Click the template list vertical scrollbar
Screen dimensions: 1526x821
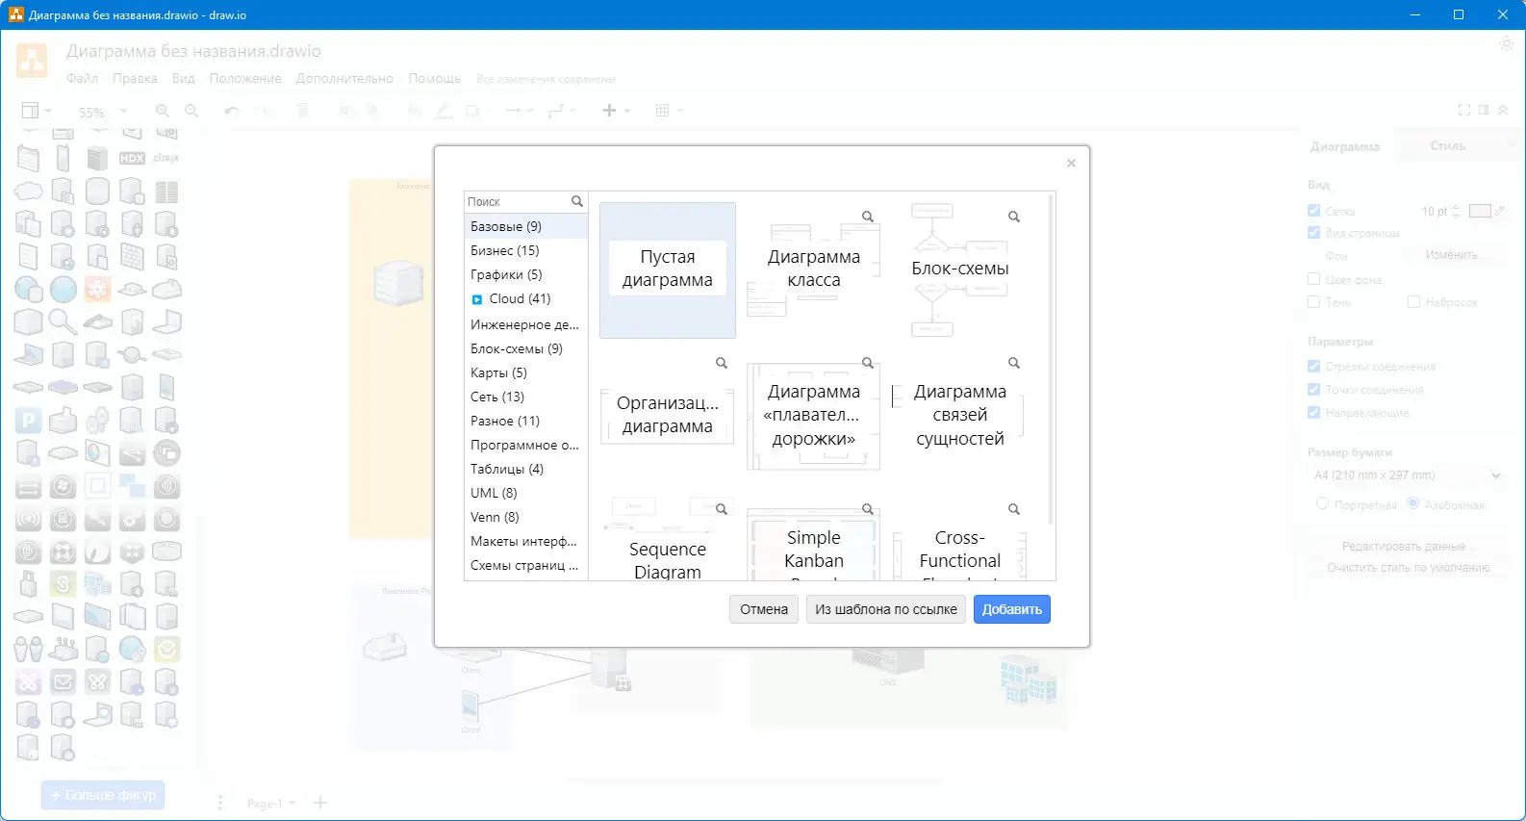click(x=1051, y=358)
